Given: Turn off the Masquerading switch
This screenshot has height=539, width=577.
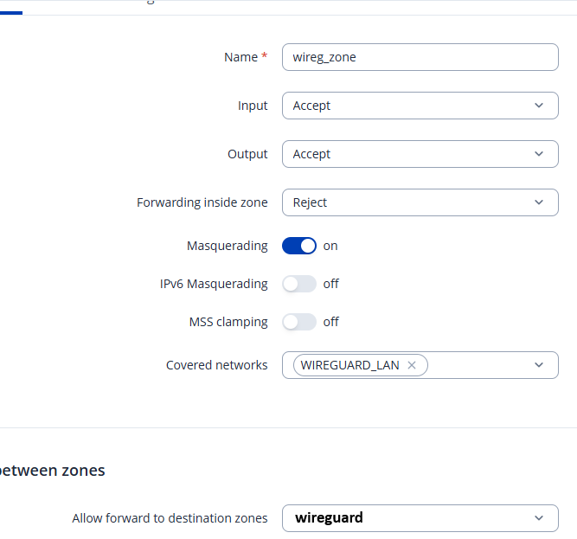Looking at the screenshot, I should pos(298,246).
